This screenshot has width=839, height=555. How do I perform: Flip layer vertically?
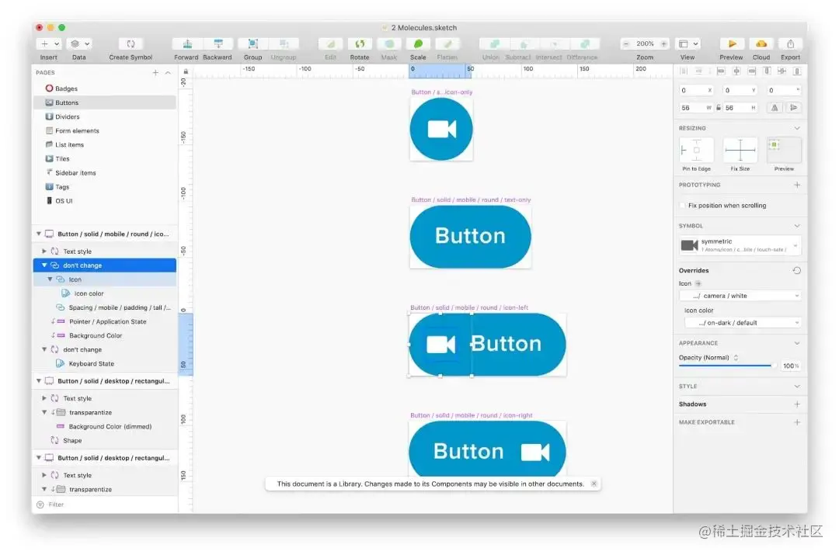tap(794, 107)
